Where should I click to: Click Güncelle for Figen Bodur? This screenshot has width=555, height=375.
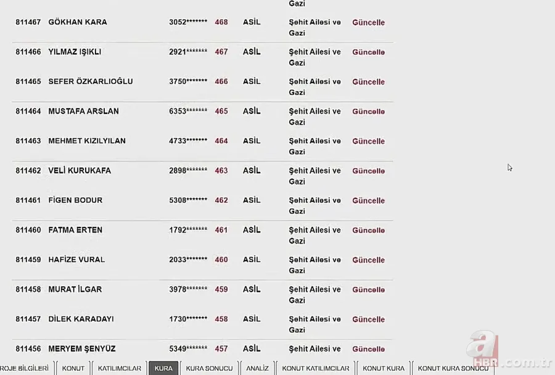tap(368, 200)
